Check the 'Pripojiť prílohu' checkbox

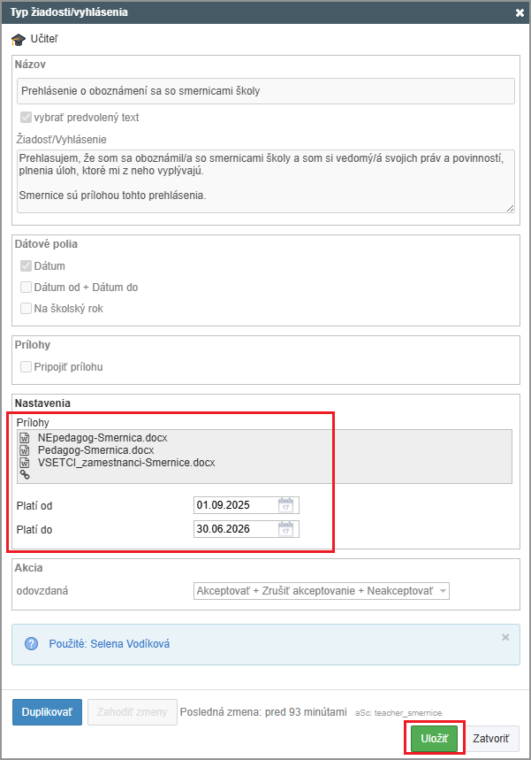[26, 366]
